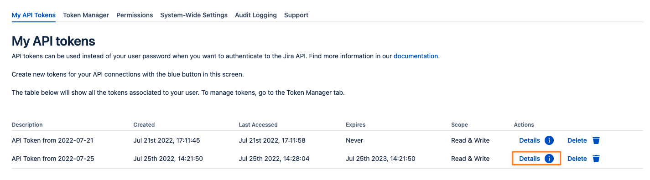This screenshot has height=180, width=650.
Task: Click Delete link for the 2022-07-25 token
Action: click(x=577, y=159)
